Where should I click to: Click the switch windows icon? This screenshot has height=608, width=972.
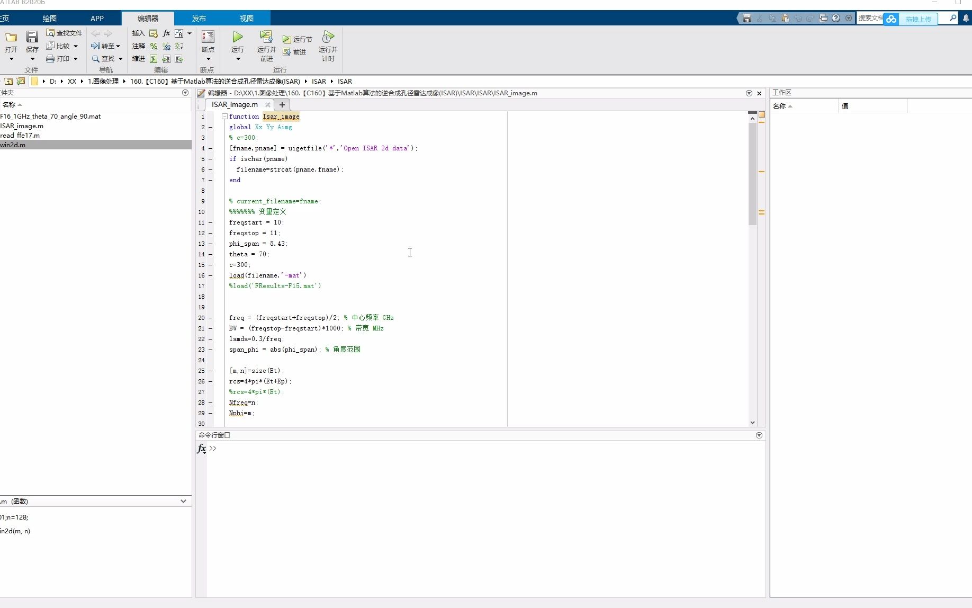click(823, 18)
